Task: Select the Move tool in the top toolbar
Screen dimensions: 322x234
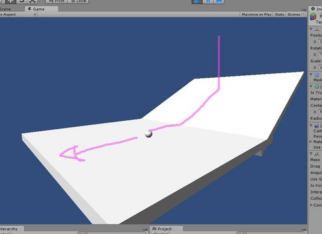Action: click(10, 1)
